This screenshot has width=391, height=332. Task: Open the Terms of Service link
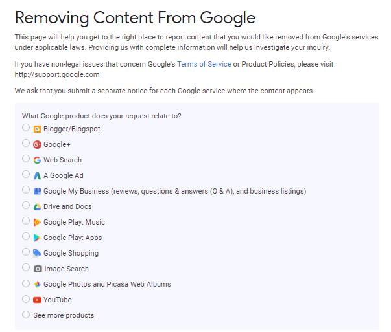(204, 64)
